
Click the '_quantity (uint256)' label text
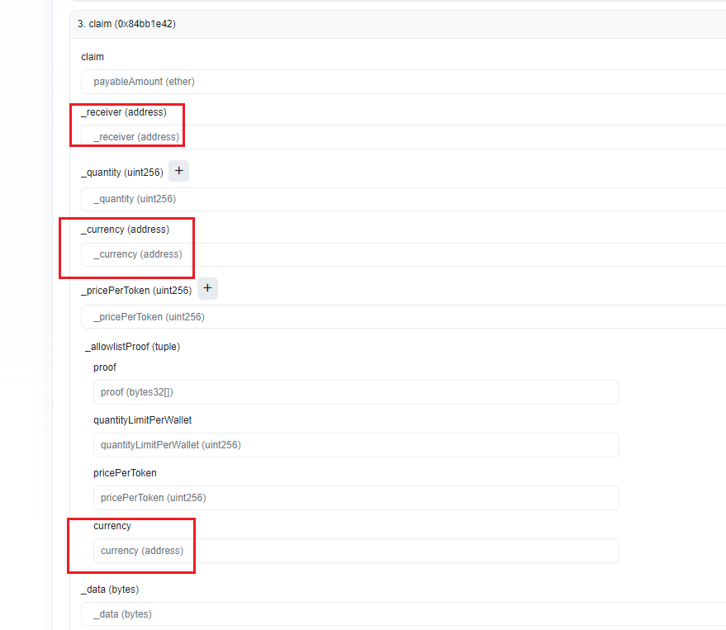pyautogui.click(x=122, y=173)
